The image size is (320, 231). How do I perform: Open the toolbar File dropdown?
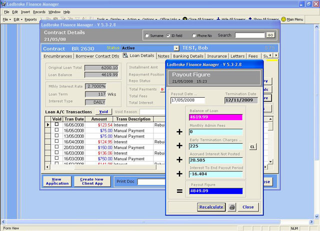[6, 20]
